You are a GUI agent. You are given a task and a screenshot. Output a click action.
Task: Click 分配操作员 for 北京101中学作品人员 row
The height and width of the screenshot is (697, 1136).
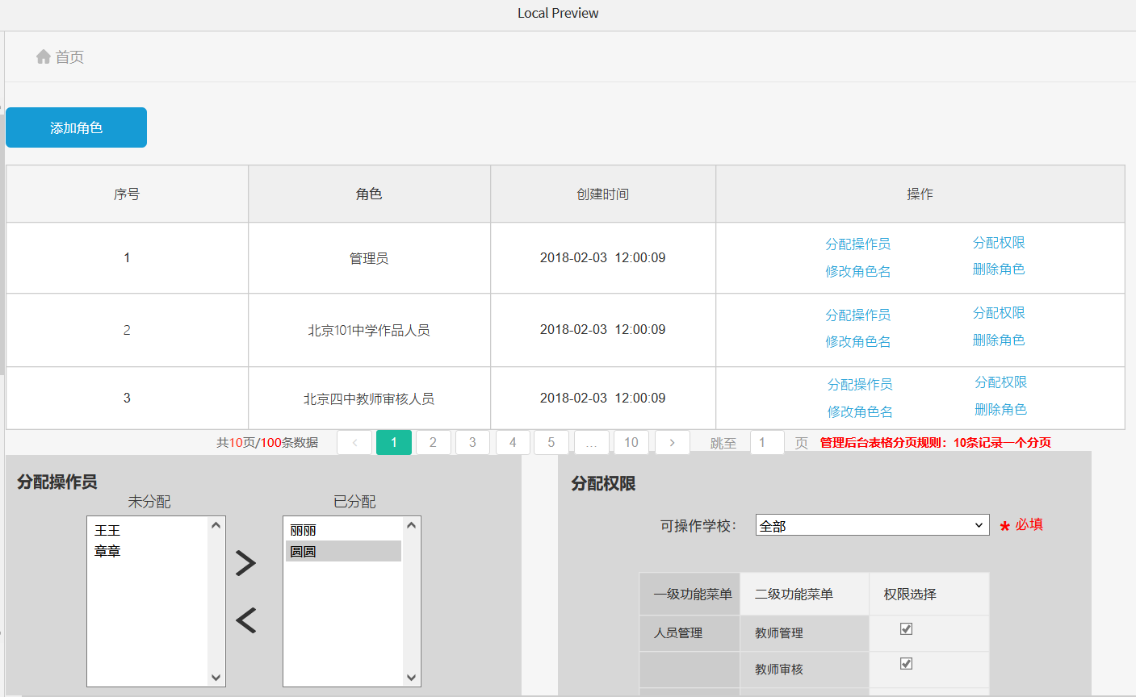click(x=857, y=315)
